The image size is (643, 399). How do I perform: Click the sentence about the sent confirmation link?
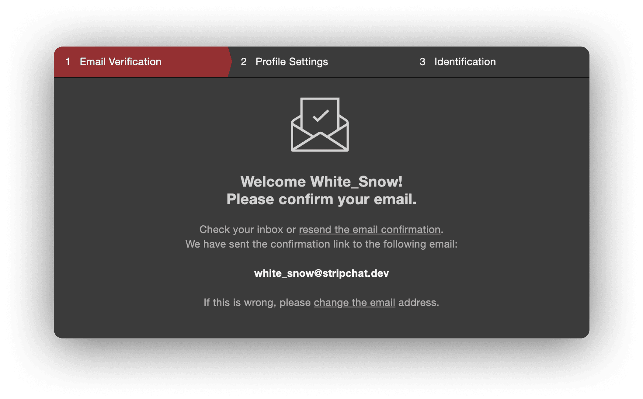[321, 244]
